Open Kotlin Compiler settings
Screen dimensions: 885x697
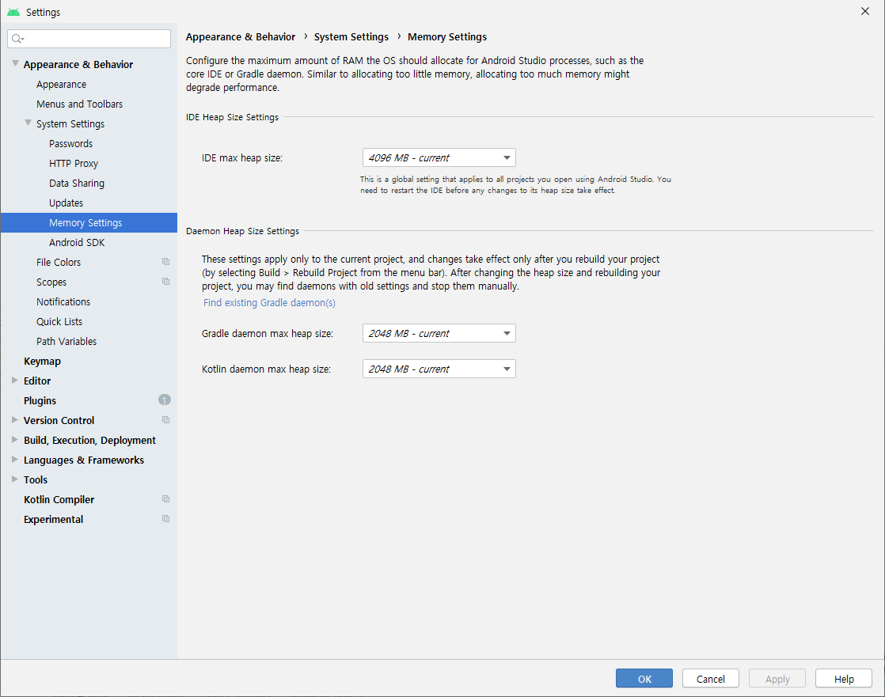click(x=59, y=500)
